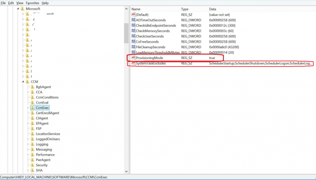Collapse the CCM registry key
The width and height of the screenshot is (316, 180).
(23, 82)
